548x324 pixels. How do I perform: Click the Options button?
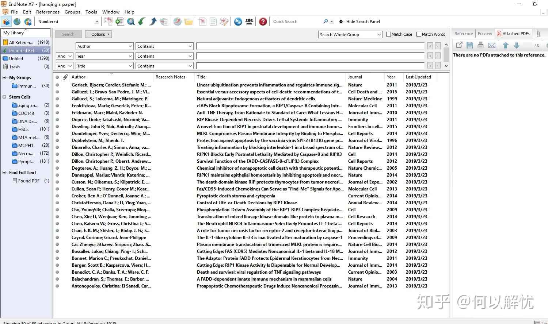(x=98, y=34)
